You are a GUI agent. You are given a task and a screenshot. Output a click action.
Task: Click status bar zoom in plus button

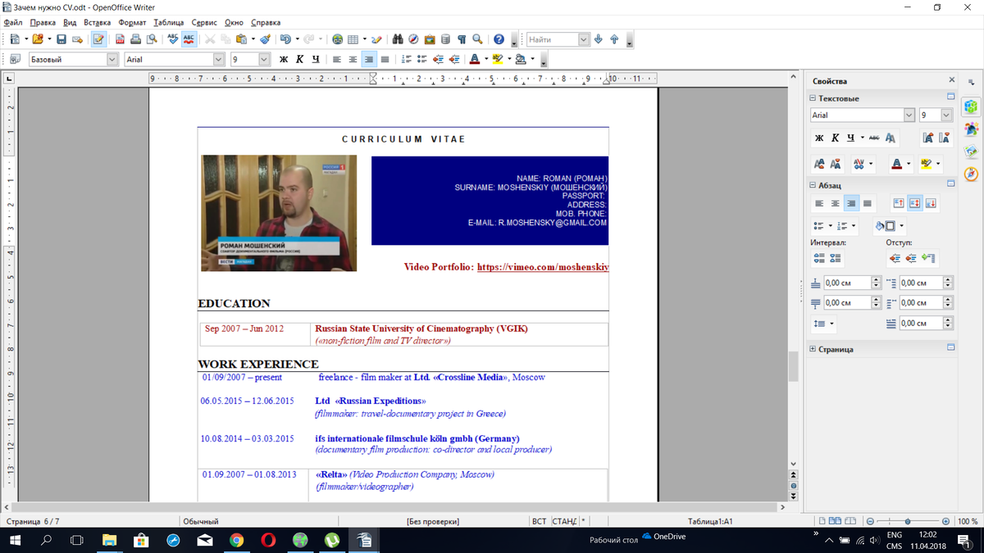(x=946, y=521)
